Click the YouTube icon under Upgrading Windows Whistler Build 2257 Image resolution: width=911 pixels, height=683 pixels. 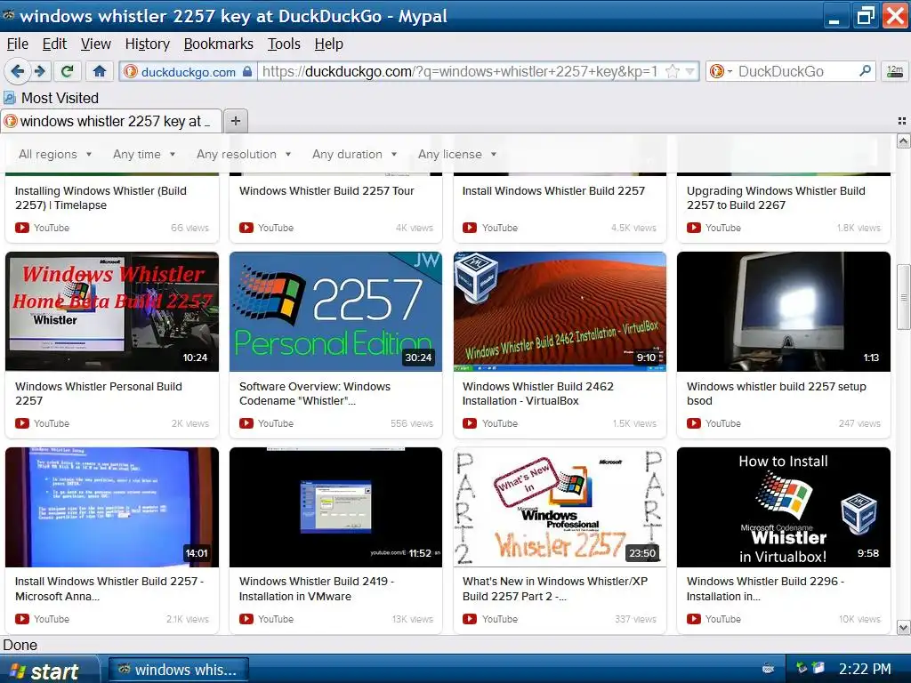click(x=694, y=228)
